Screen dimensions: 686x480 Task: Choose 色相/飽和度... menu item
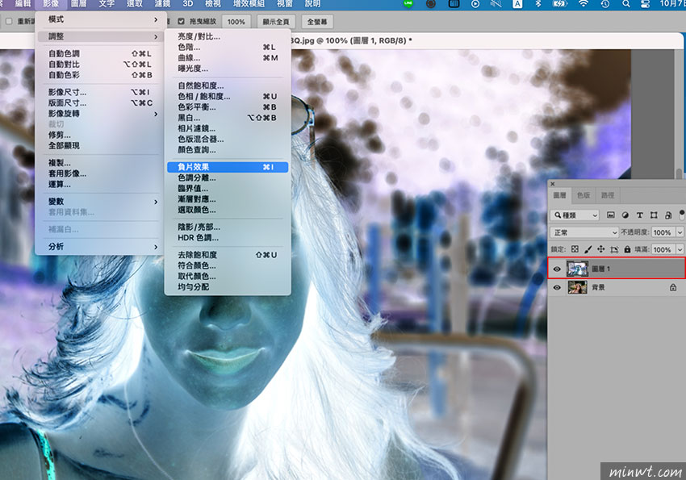(x=228, y=96)
